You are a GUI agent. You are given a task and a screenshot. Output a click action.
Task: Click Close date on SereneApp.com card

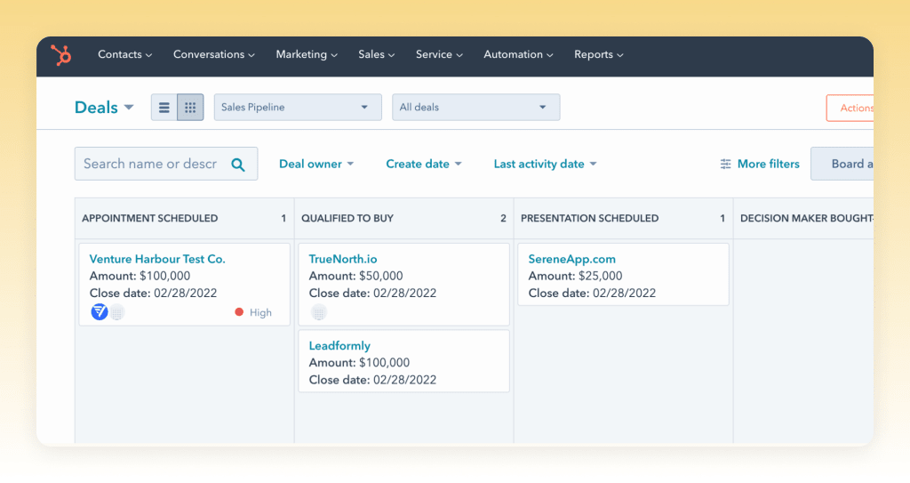click(x=592, y=293)
